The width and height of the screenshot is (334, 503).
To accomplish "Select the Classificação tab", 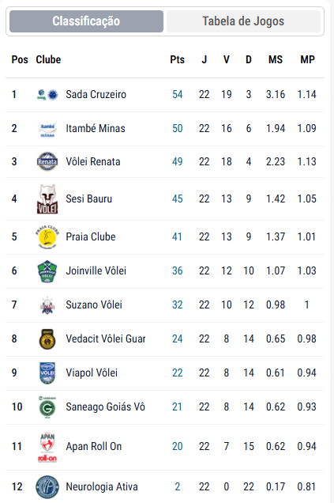I will tap(87, 21).
